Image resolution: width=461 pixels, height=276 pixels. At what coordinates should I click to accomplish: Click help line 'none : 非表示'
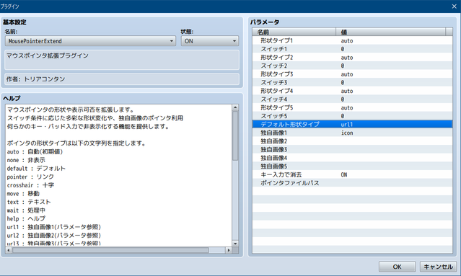click(x=26, y=160)
